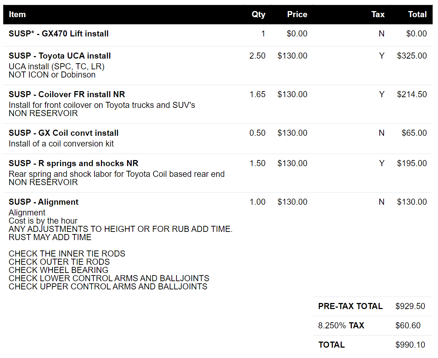Click ANY ADJUSTMENTS TO HEIGHT OR FOR RUB line

pyautogui.click(x=121, y=229)
